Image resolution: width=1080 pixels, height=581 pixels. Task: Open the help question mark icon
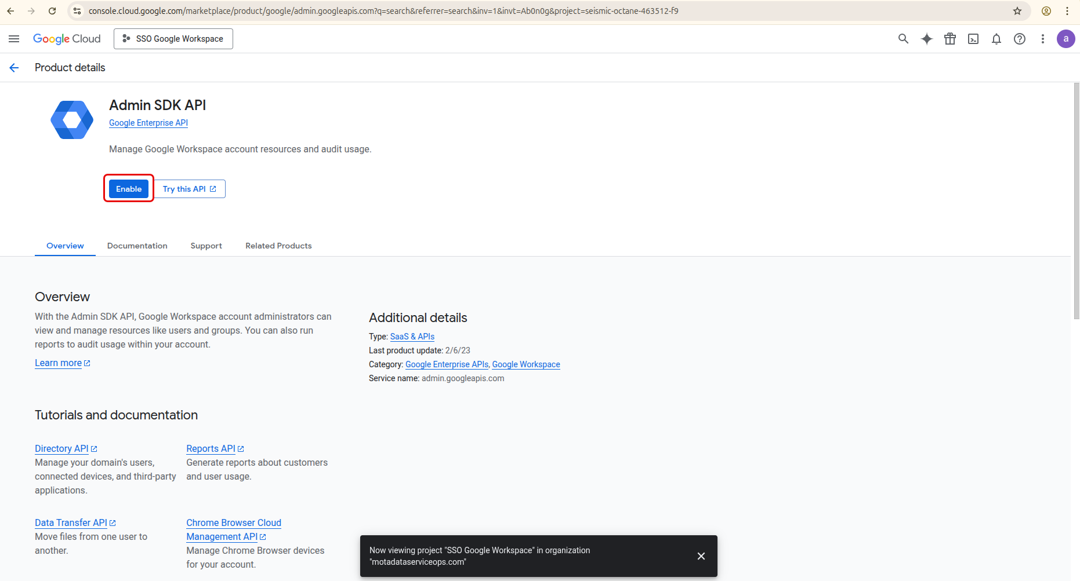click(1020, 39)
